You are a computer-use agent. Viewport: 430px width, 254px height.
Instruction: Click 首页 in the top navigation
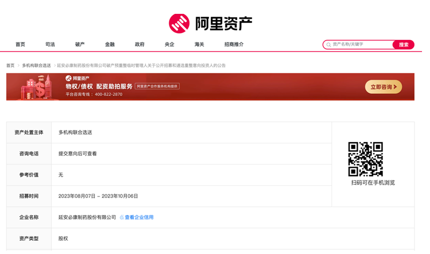20,44
